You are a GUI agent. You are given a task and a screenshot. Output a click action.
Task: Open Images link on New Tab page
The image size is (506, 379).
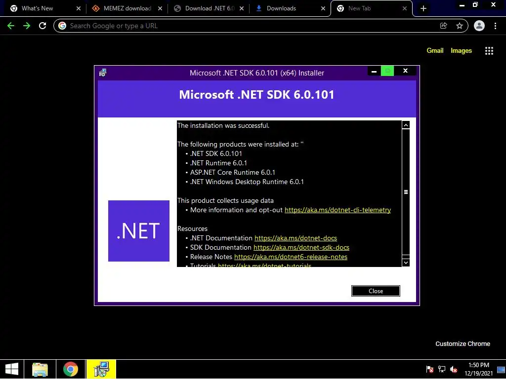tap(461, 51)
